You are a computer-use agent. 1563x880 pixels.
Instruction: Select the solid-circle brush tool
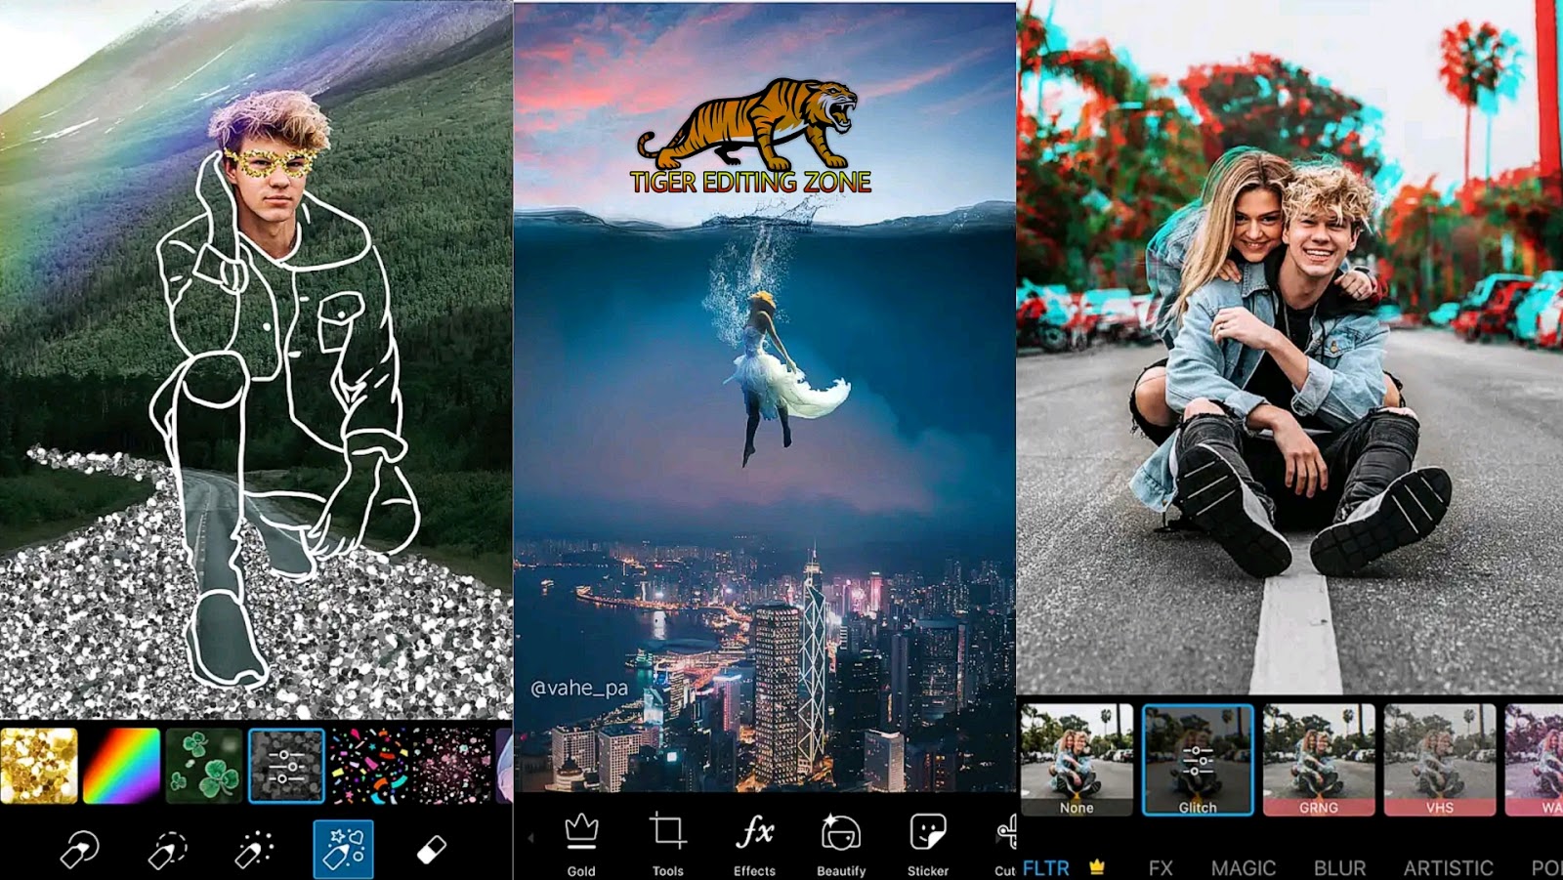tap(79, 850)
